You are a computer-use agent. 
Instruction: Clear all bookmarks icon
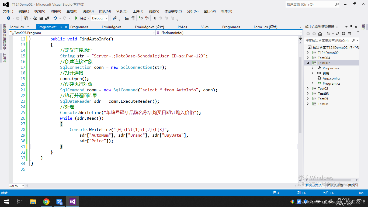pos(173,18)
